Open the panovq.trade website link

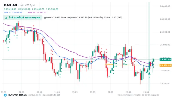tap(35, 95)
